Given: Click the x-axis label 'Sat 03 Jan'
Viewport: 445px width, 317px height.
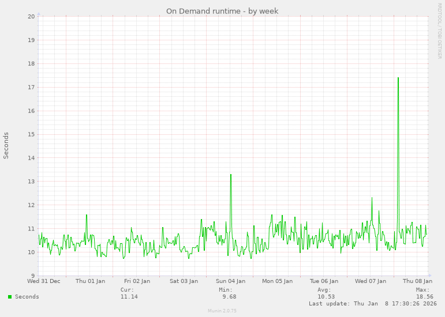Looking at the screenshot, I should click(184, 281).
